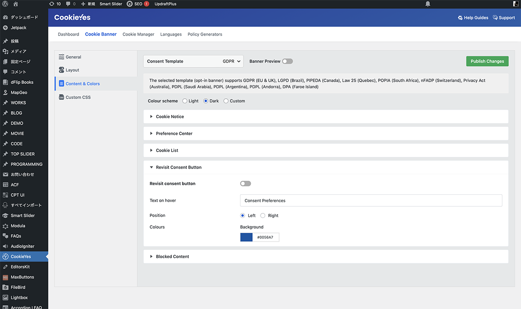Click the General settings sliders icon
521x309 pixels.
pyautogui.click(x=61, y=57)
